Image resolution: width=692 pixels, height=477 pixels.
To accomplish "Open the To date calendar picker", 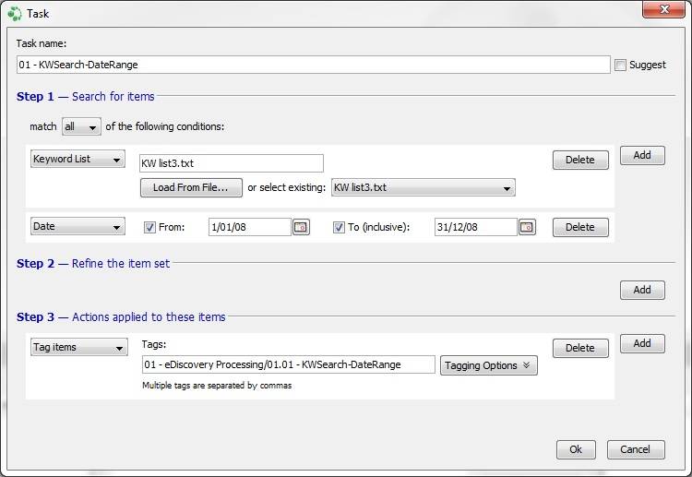I will click(x=527, y=227).
